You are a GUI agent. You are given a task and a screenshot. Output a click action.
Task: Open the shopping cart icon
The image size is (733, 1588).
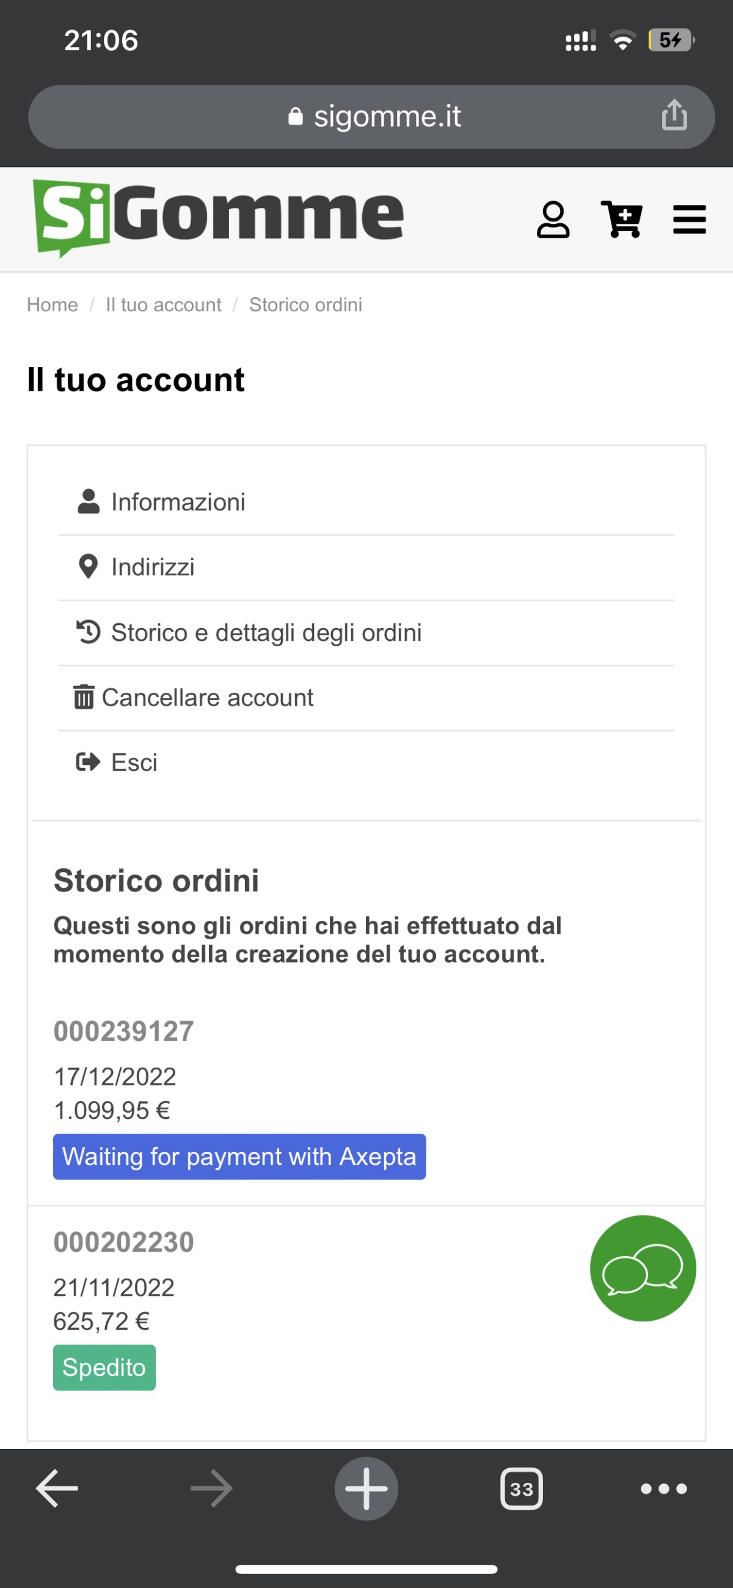621,220
